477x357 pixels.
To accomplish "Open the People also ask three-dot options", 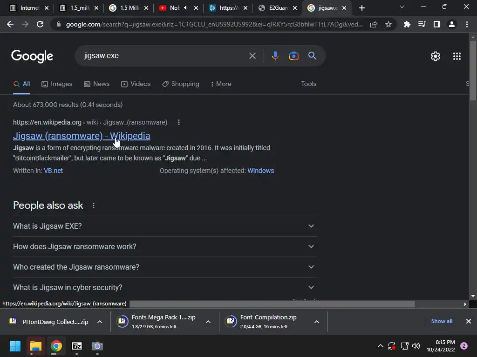I will 94,205.
